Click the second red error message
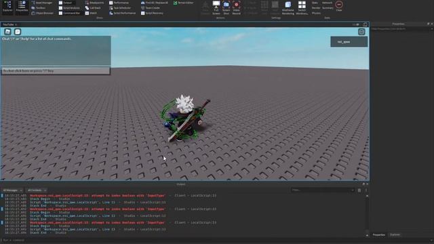Viewport: 434px width, 244px height. (98, 209)
